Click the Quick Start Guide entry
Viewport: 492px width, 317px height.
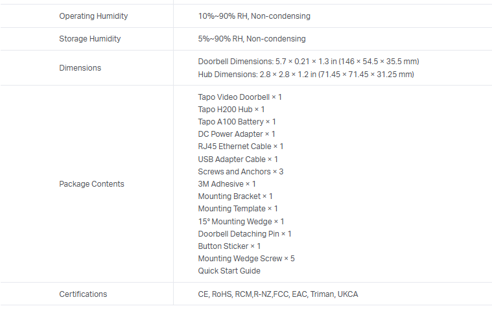point(229,271)
